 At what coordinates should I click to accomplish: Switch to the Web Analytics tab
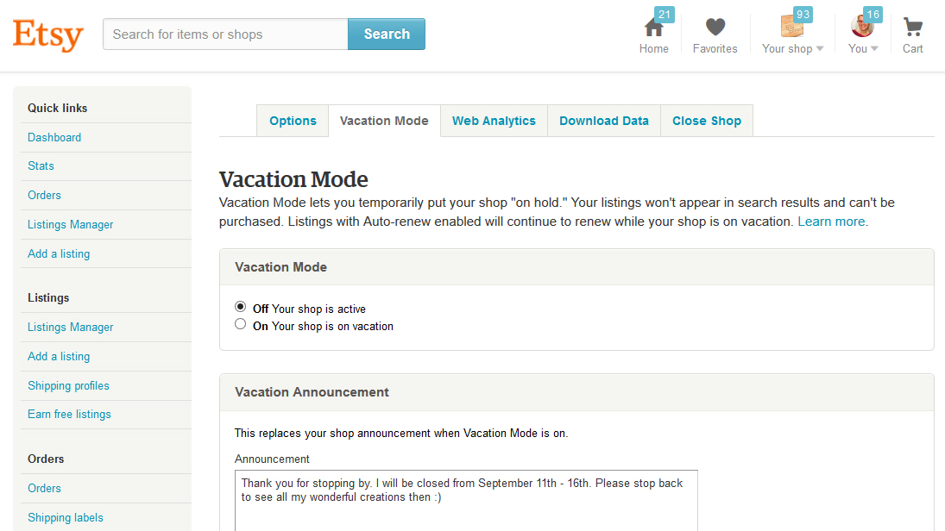494,121
